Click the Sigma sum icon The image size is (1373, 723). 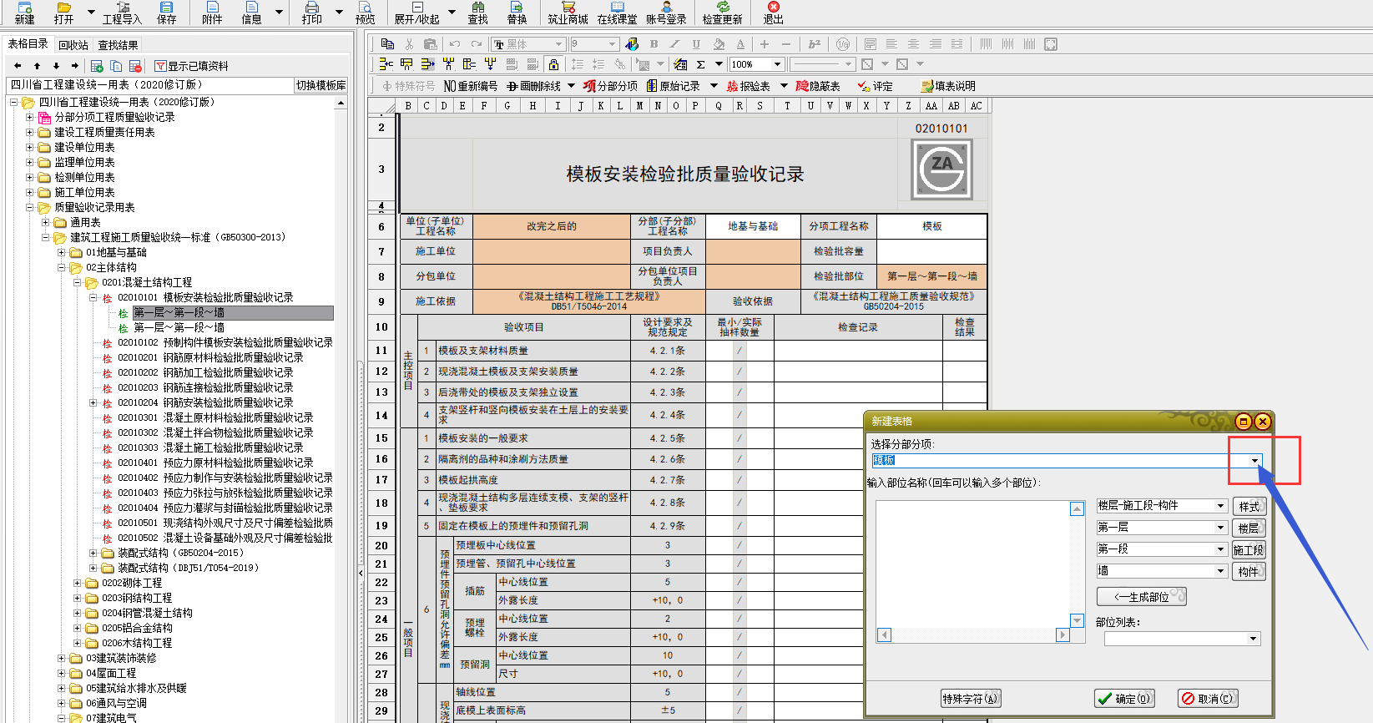pos(700,64)
